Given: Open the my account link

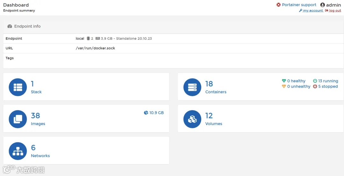Looking at the screenshot, I should tap(313, 10).
